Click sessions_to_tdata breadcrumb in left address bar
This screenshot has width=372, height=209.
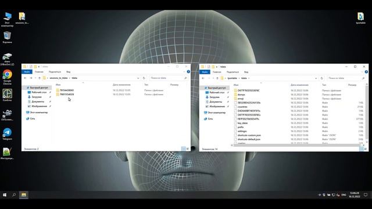pyautogui.click(x=59, y=78)
